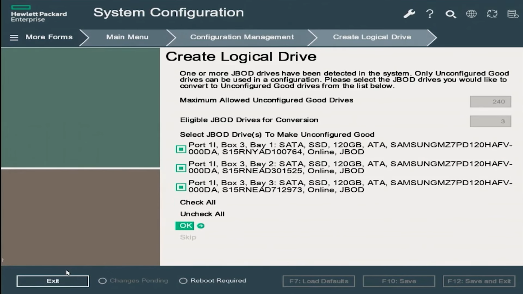Click Check All link
Viewport: 523px width, 294px height.
(x=198, y=202)
